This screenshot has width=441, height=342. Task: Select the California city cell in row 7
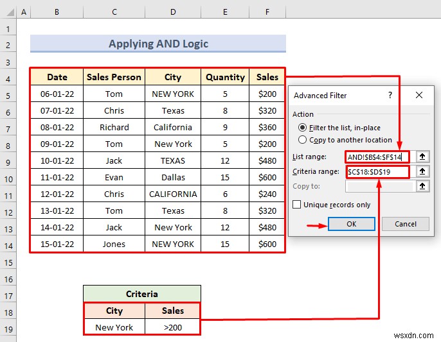click(x=173, y=127)
